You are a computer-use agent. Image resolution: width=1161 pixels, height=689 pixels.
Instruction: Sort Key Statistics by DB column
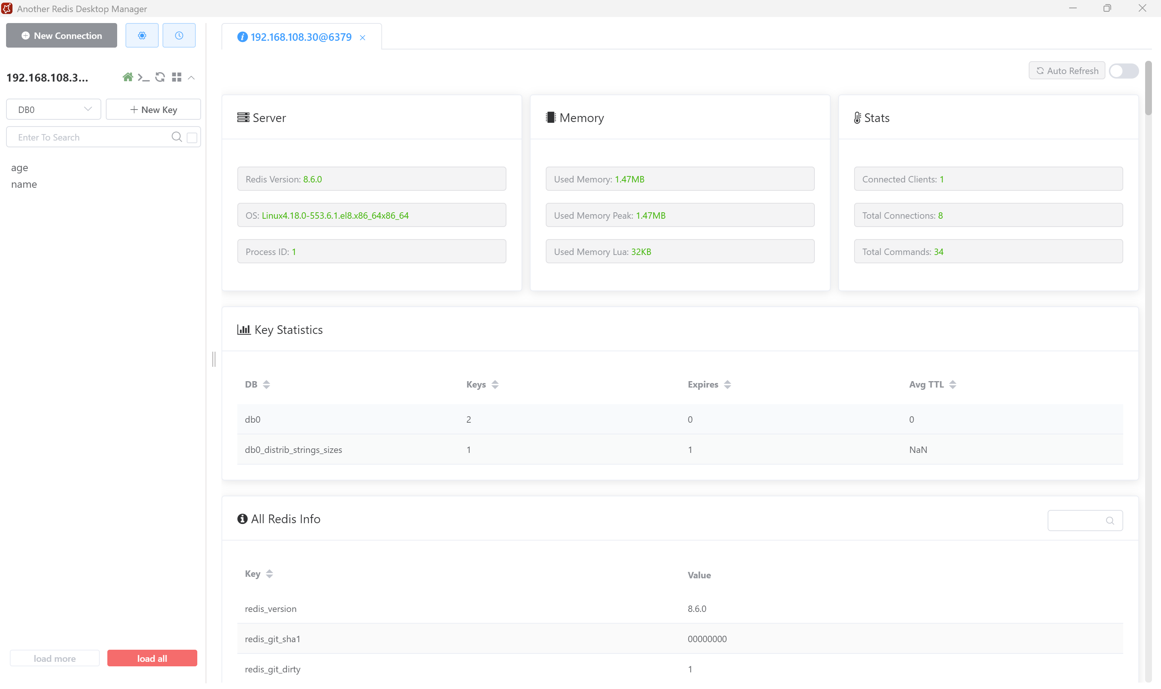coord(266,385)
